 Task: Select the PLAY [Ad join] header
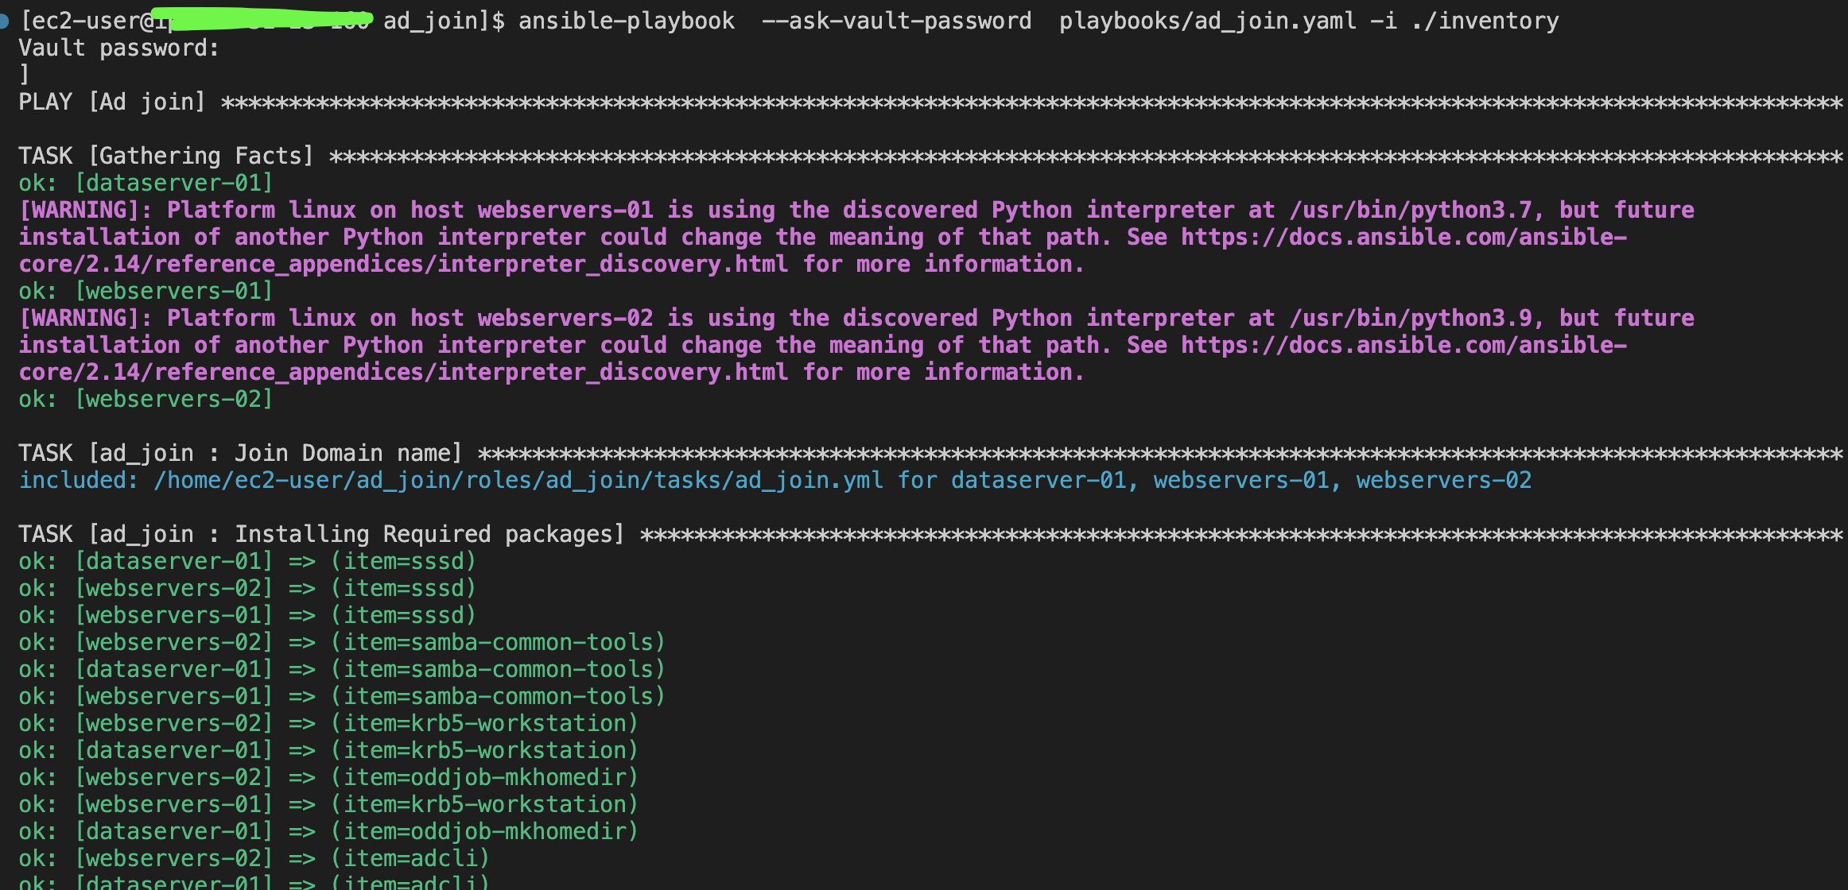(112, 102)
